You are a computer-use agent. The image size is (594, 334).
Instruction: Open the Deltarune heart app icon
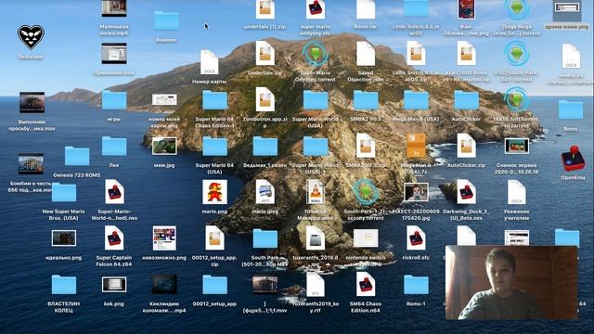pyautogui.click(x=31, y=37)
